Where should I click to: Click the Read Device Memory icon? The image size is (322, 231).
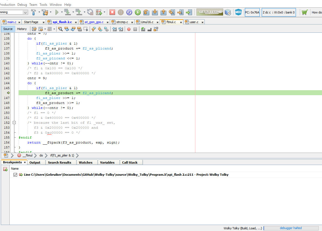[x=79, y=12]
